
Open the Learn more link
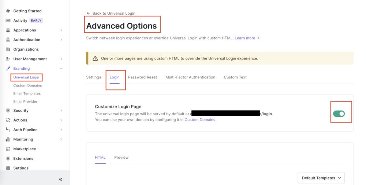245,38
